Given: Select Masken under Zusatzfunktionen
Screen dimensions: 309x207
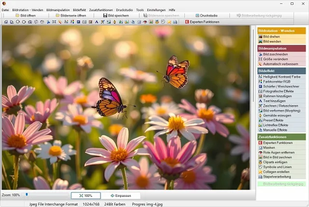Looking at the screenshot, I should tap(269, 148).
